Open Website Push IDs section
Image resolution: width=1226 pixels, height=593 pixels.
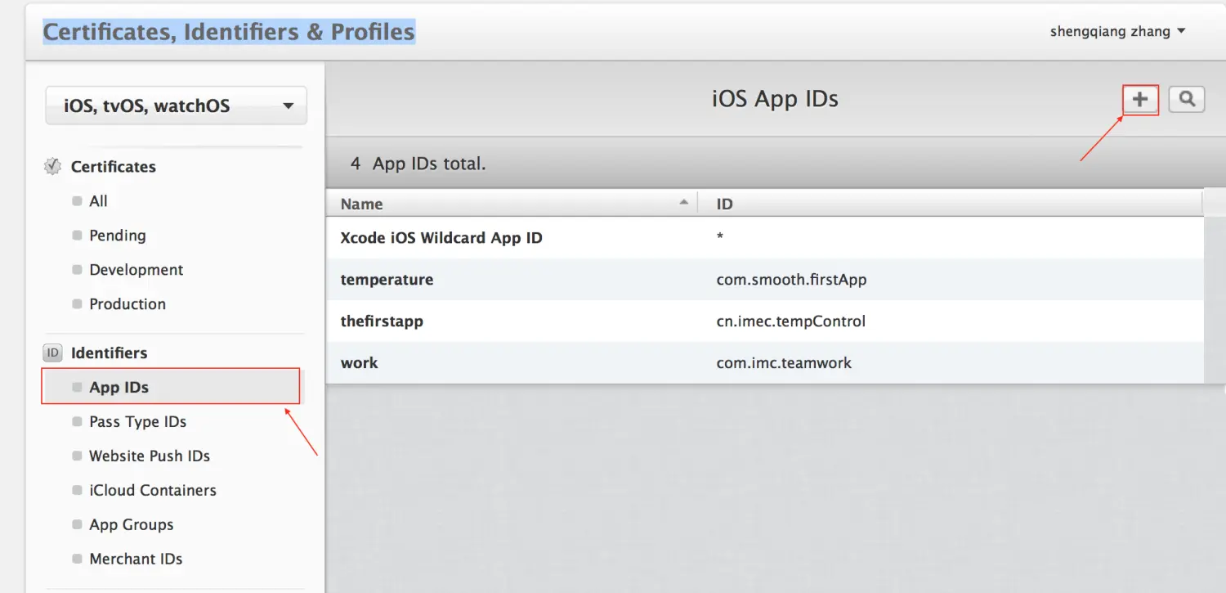pyautogui.click(x=149, y=456)
